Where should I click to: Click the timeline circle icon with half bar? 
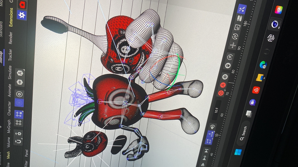tap(228, 66)
